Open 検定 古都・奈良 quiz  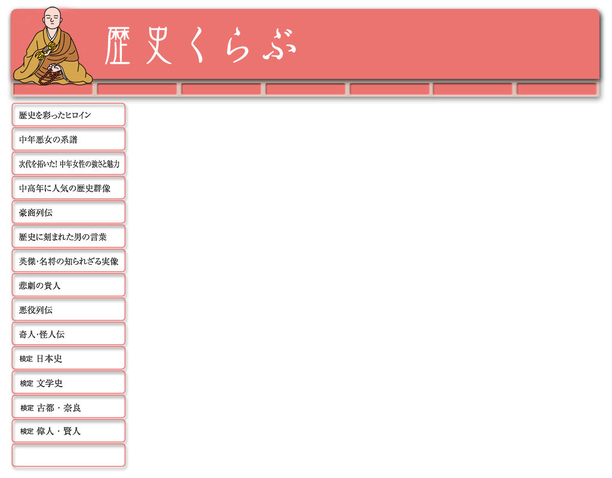[x=69, y=407]
